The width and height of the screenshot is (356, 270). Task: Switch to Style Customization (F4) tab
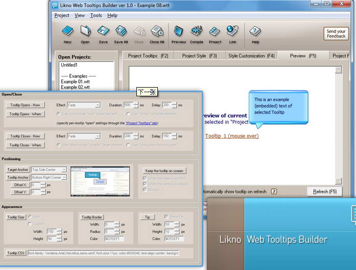click(x=251, y=56)
